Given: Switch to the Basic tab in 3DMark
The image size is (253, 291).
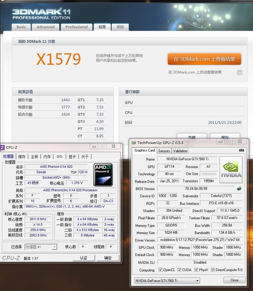Looking at the screenshot, I should [x=21, y=27].
